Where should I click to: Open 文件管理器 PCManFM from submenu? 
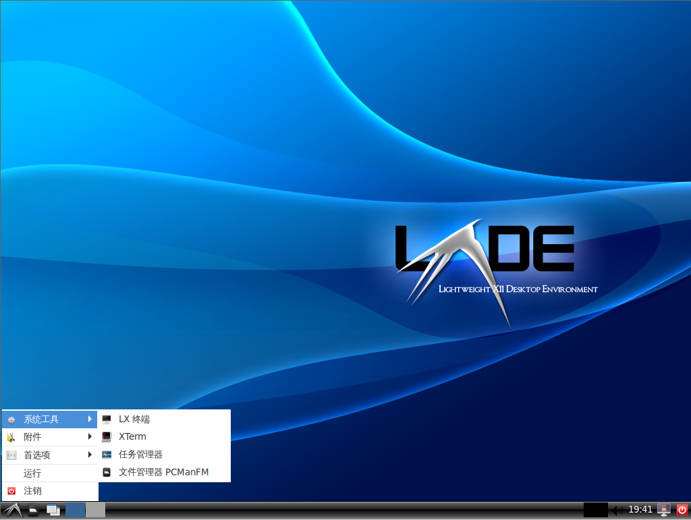(165, 472)
